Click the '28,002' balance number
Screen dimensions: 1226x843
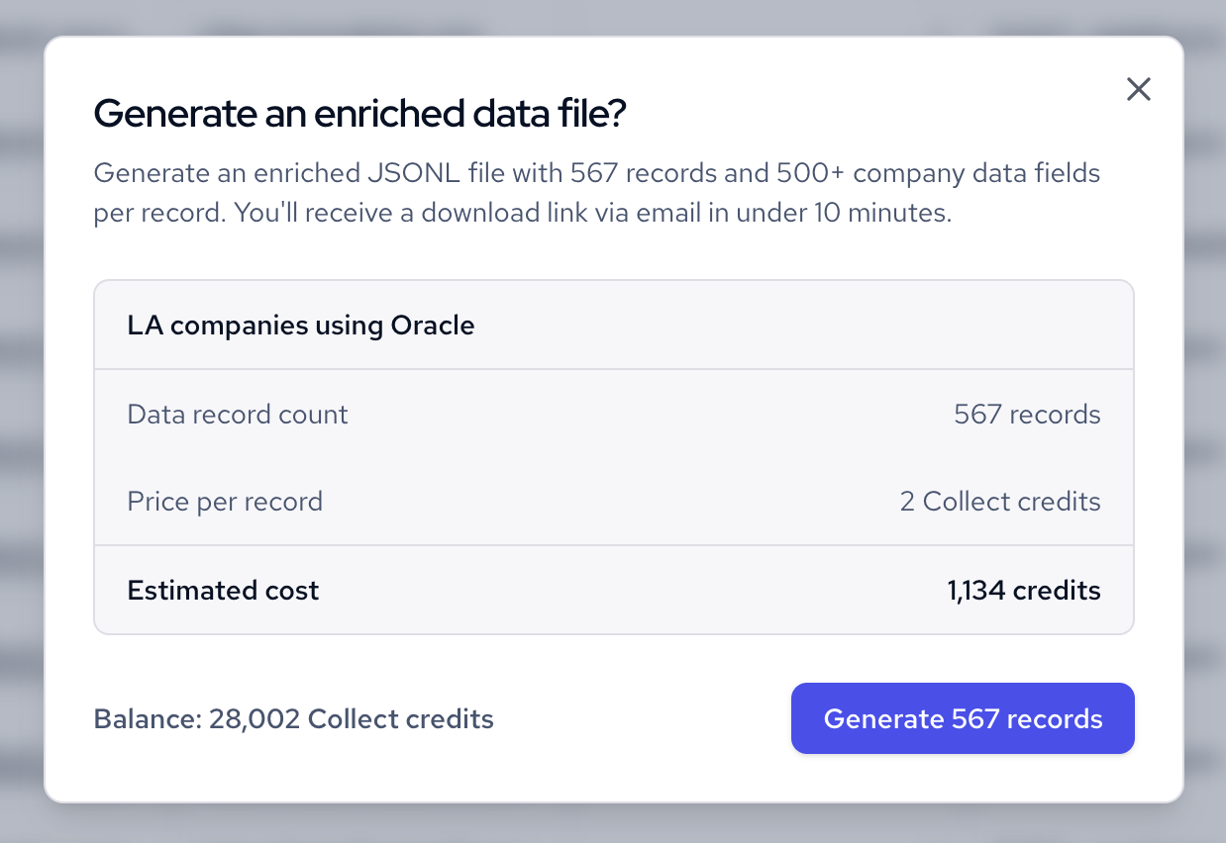point(255,718)
